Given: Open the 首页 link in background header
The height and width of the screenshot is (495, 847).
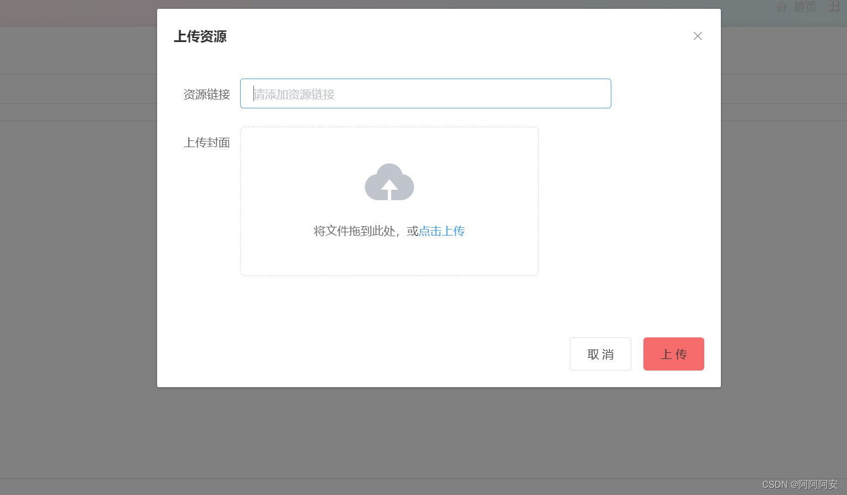Looking at the screenshot, I should pos(805,7).
